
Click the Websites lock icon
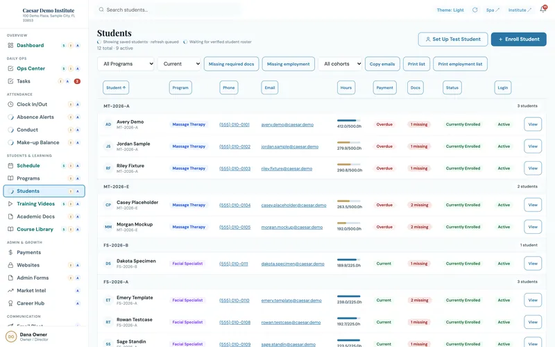pos(10,265)
